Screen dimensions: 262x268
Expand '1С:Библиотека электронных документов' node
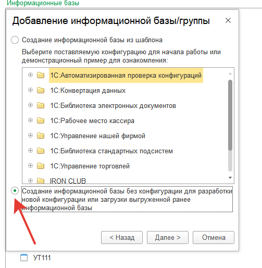point(30,105)
